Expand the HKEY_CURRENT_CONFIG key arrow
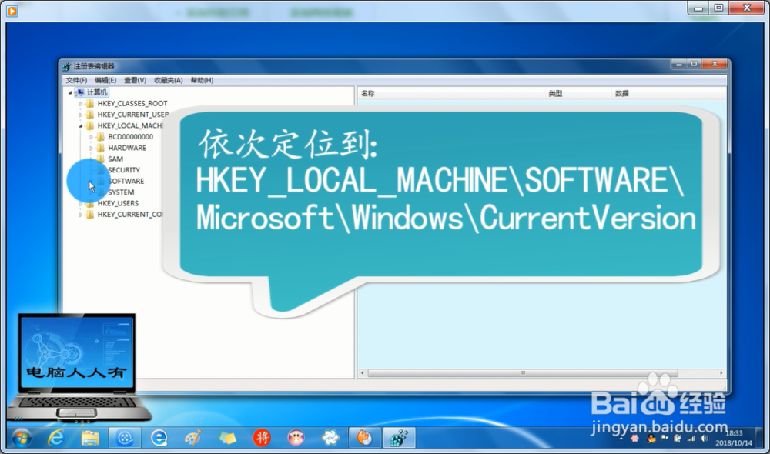The image size is (770, 454). (x=81, y=215)
